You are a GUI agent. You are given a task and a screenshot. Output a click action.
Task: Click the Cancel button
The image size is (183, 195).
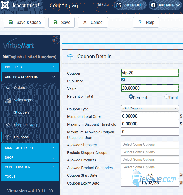click(x=93, y=23)
